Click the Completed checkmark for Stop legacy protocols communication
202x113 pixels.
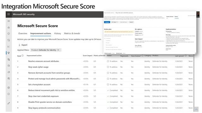[x=108, y=108]
